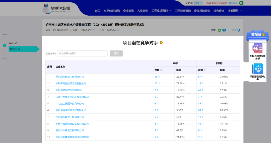Click the 猫糊AI question mark icon
The width and height of the screenshot is (271, 143).
click(x=263, y=35)
